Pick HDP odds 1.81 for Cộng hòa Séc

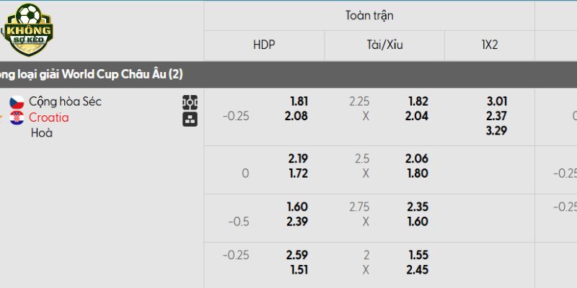pyautogui.click(x=298, y=102)
